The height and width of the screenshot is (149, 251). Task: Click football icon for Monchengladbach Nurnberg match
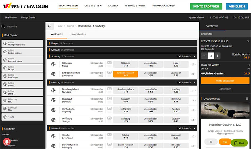pyautogui.click(x=53, y=91)
